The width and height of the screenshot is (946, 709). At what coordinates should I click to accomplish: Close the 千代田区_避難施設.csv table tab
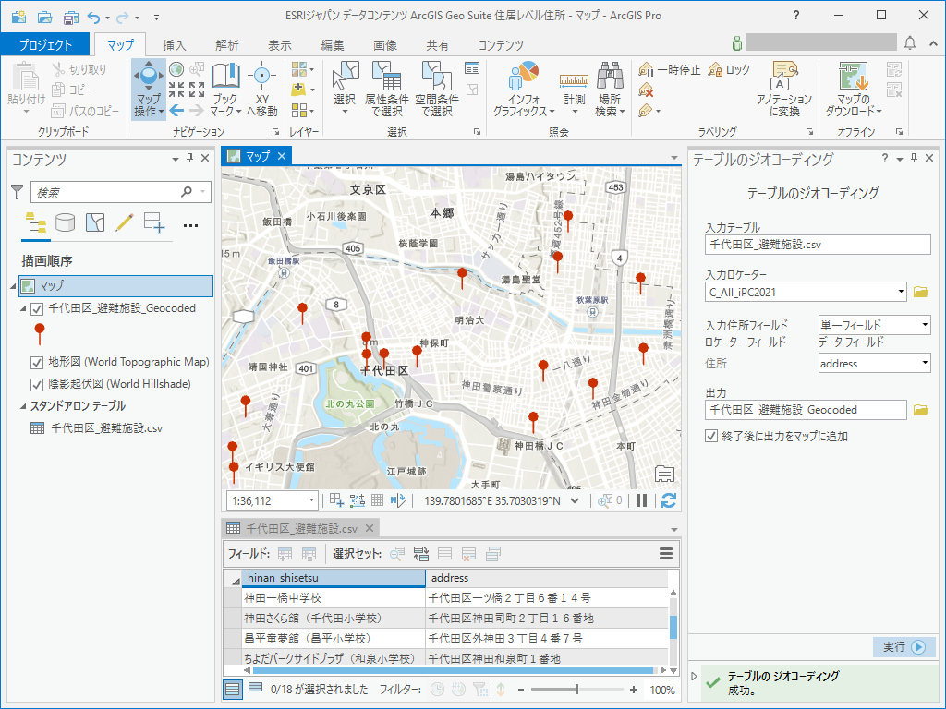[370, 529]
